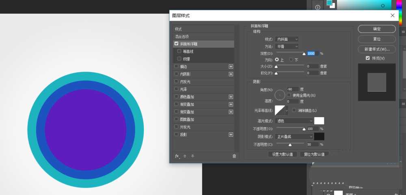This screenshot has width=406, height=195.
Task: Click the plus icon next to 内阴影
Action: point(231,74)
